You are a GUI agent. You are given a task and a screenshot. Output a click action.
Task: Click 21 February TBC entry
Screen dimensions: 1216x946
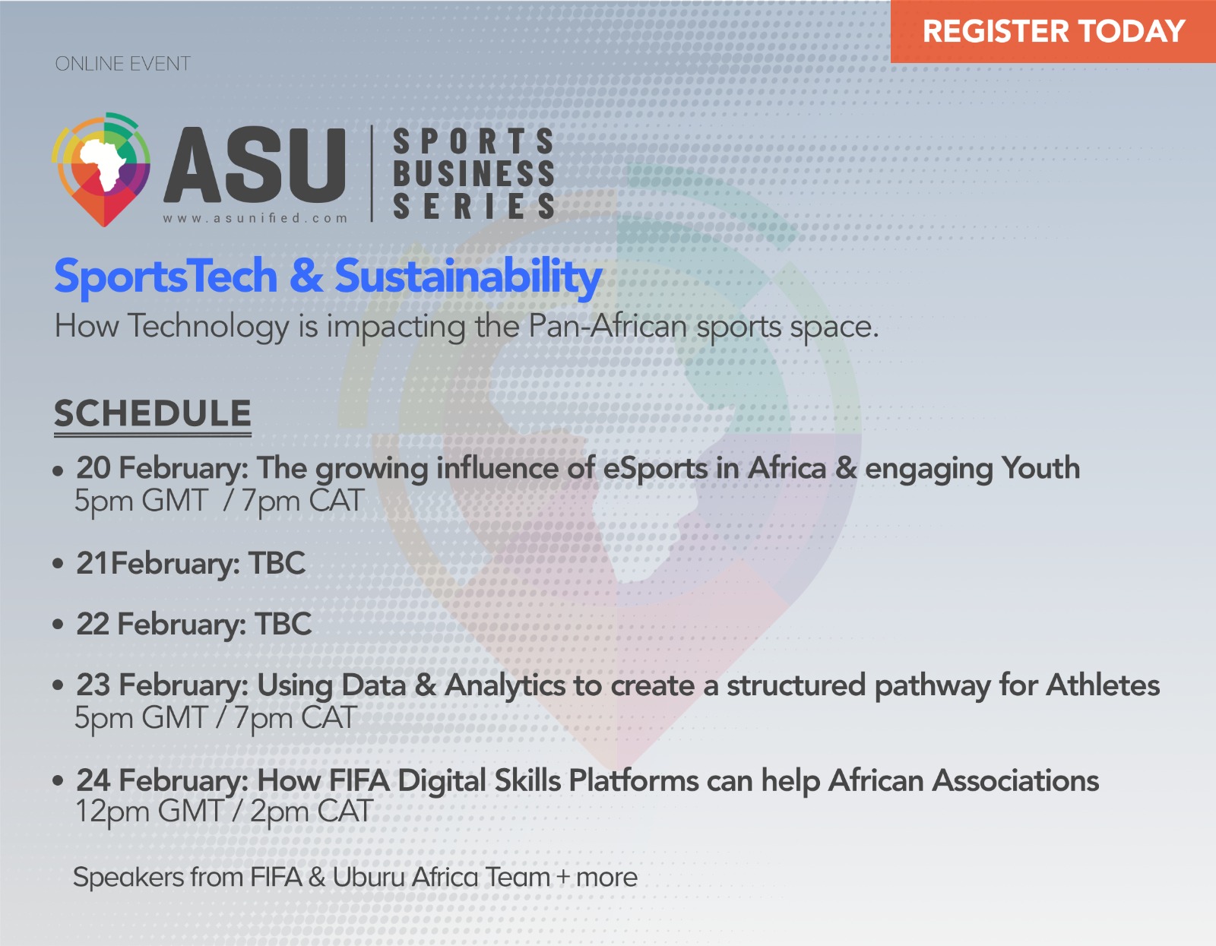pos(191,564)
